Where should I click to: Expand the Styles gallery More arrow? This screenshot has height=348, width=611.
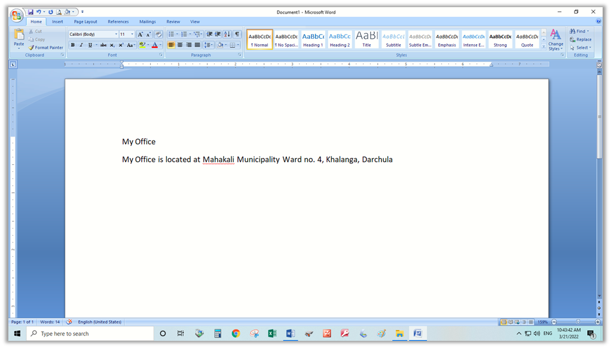[543, 47]
